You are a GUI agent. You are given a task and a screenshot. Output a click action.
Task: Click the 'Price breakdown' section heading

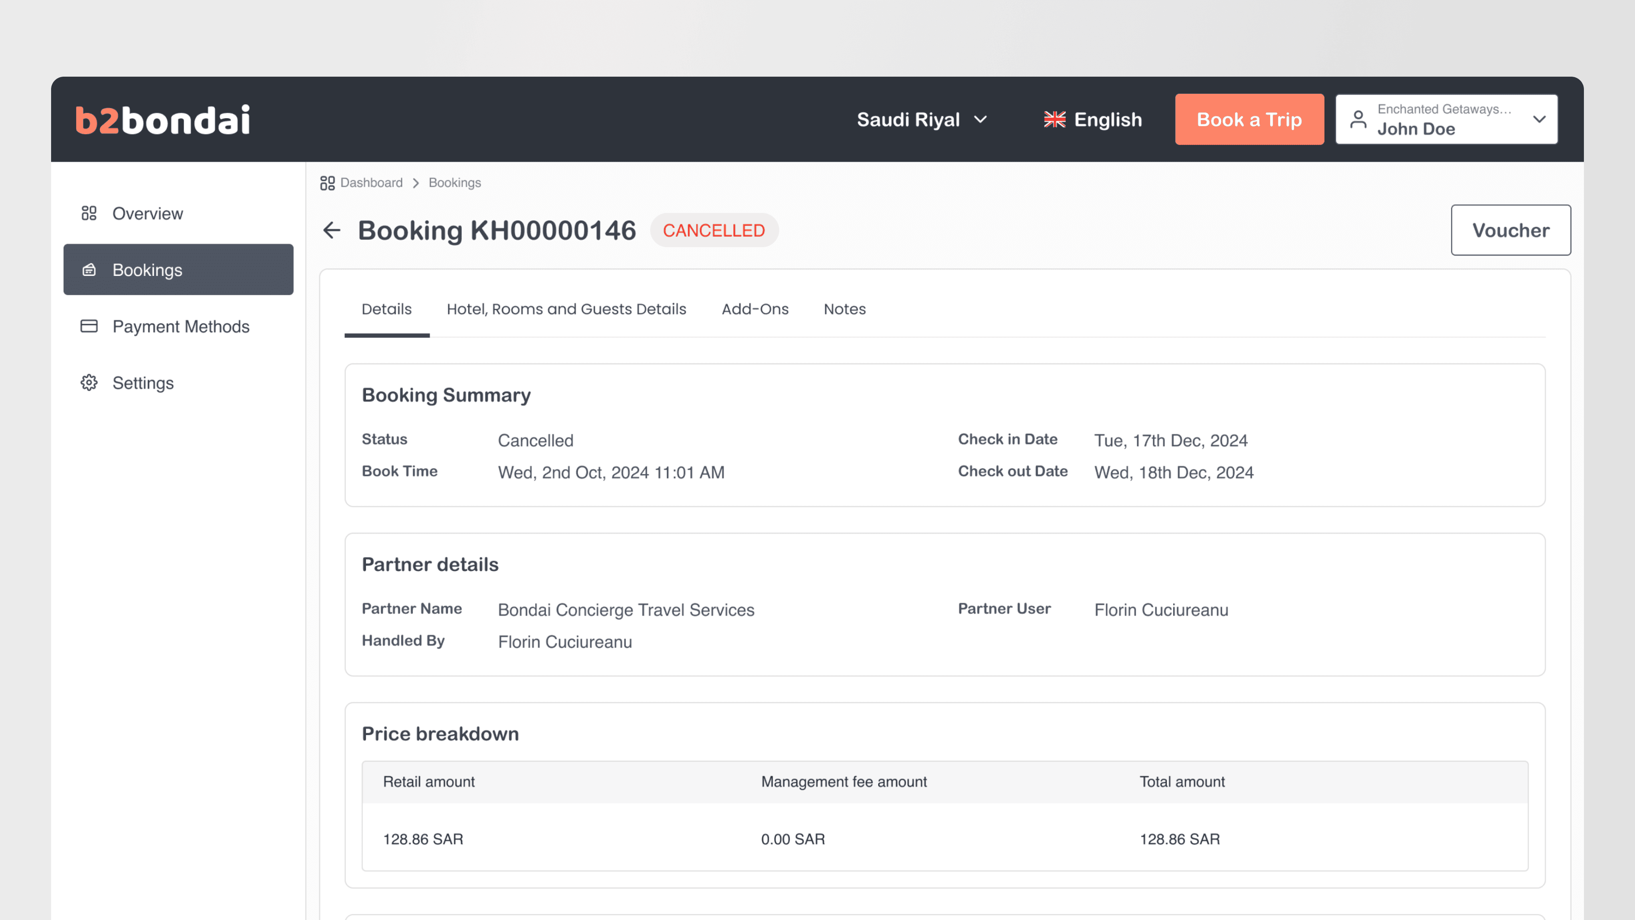point(440,734)
